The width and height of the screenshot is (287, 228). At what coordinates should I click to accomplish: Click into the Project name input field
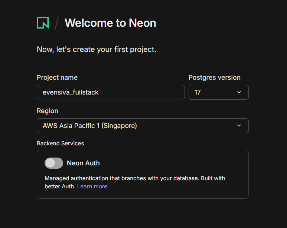coord(111,92)
